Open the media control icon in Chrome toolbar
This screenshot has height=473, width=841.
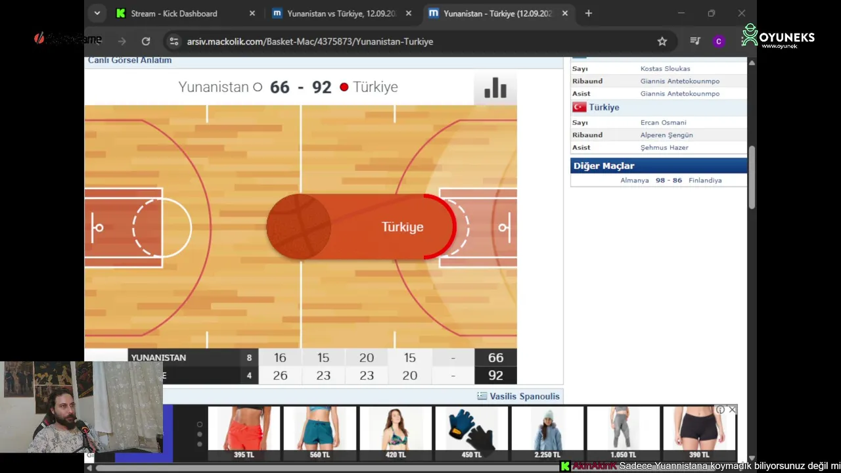point(695,41)
